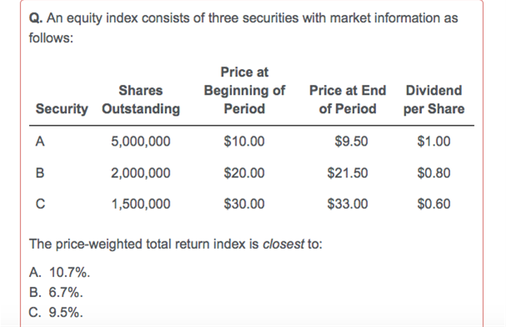Viewport: 506px width, 327px height.
Task: Click the 5,000,000 shares cell
Action: [x=141, y=141]
